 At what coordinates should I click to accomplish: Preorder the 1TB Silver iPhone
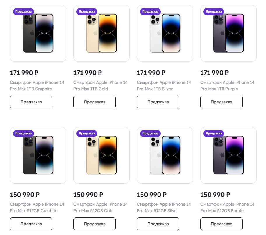(x=158, y=102)
